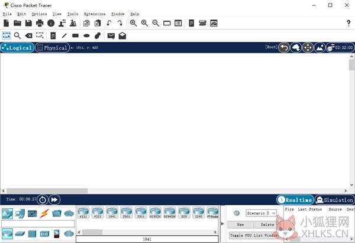Viewport: 355px width, 243px height.
Task: Open the drawing palette rectangle icon
Action: pyautogui.click(x=167, y=23)
